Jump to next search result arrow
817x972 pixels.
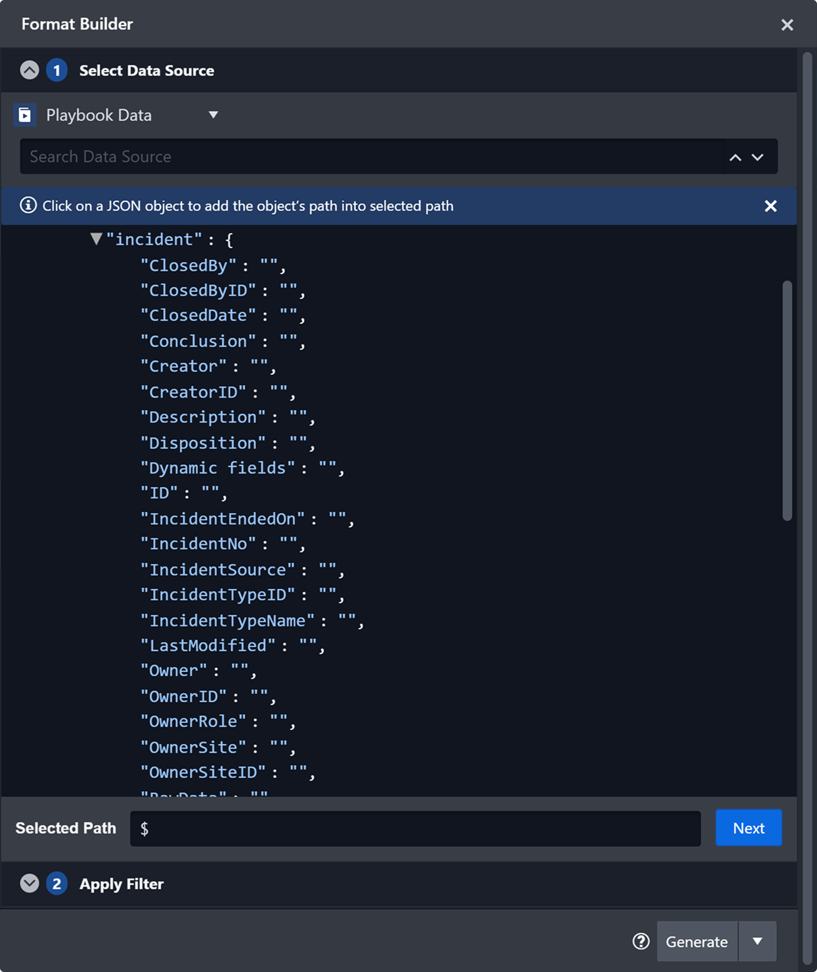[x=758, y=157]
